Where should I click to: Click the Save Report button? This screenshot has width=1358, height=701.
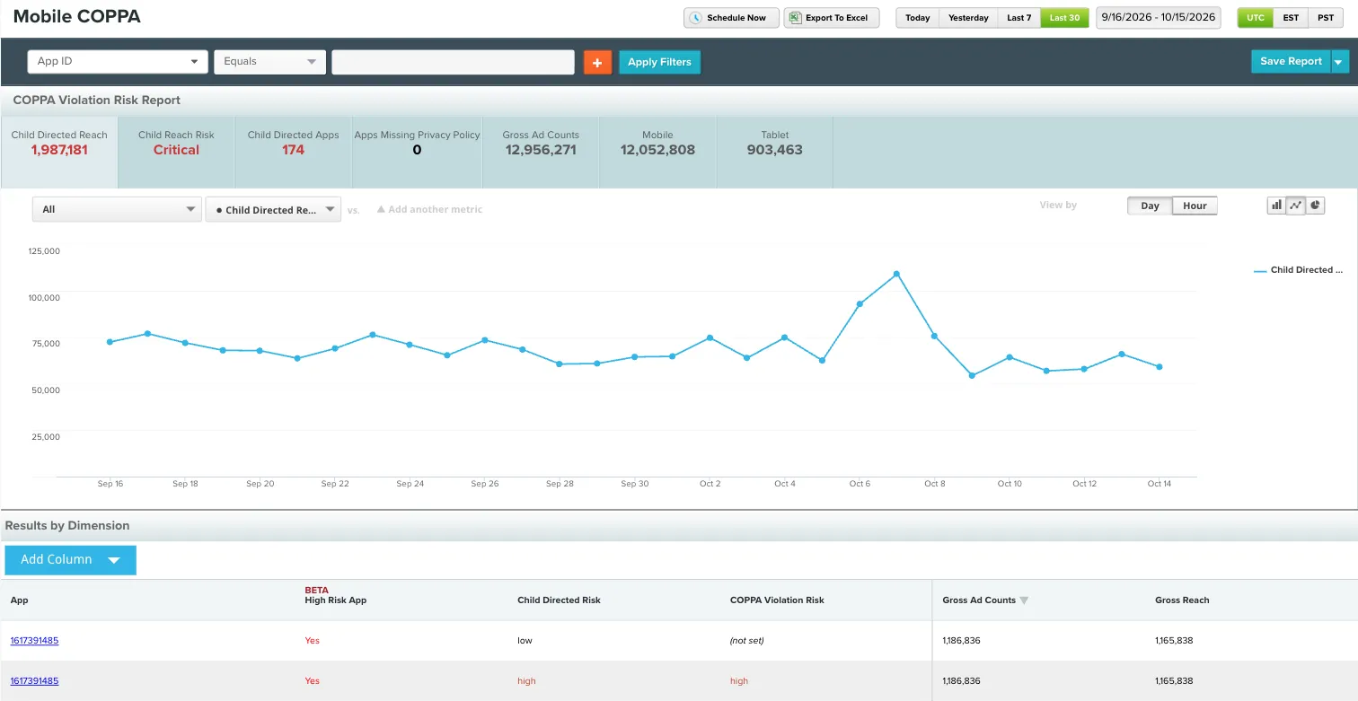tap(1291, 62)
